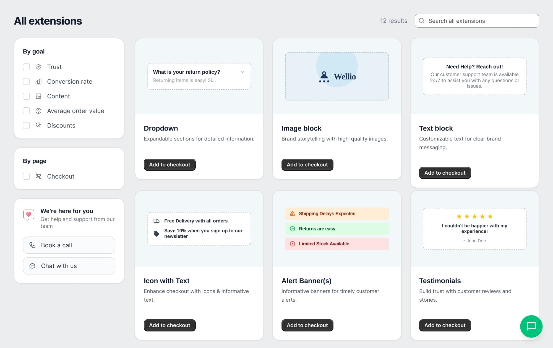Click the magnifier icon in the search box
553x348 pixels.
click(422, 21)
